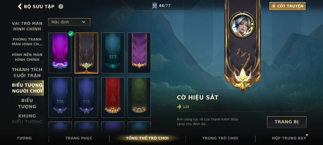Viewport: 323px width, 145px height.
Task: Select Vai Trò Màn Hình Chính category
Action: (x=27, y=26)
